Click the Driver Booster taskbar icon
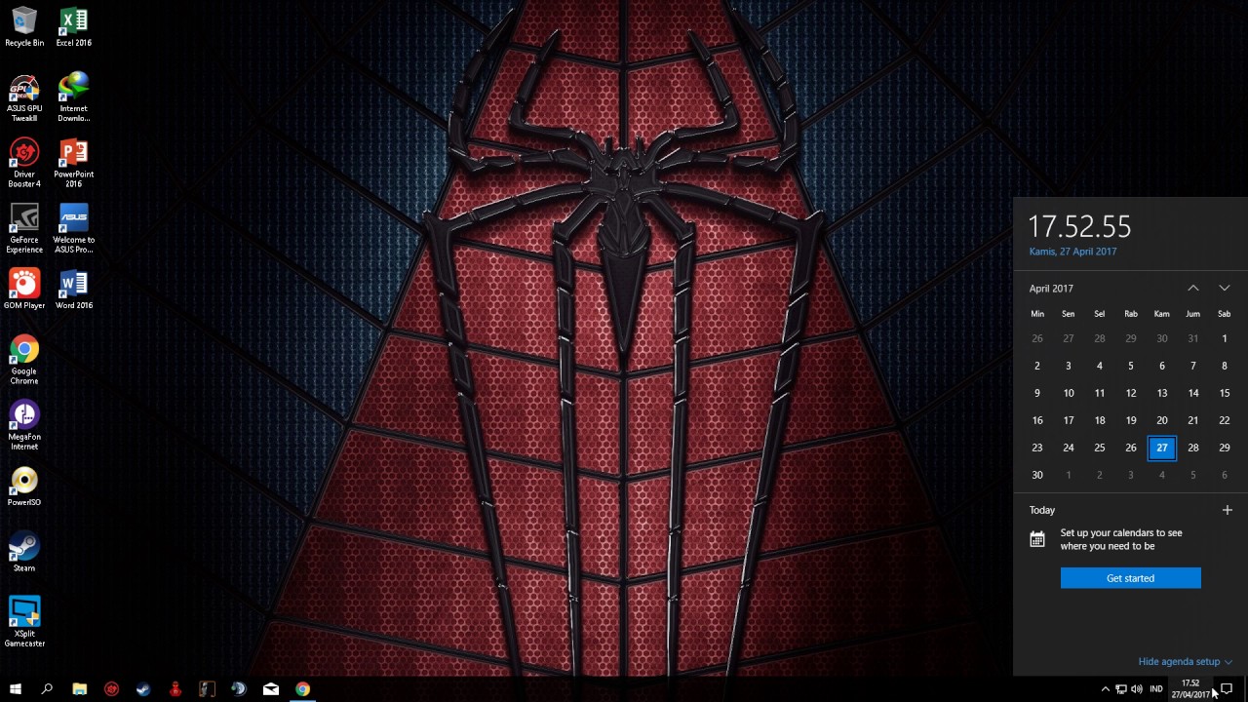1248x702 pixels. click(x=111, y=689)
